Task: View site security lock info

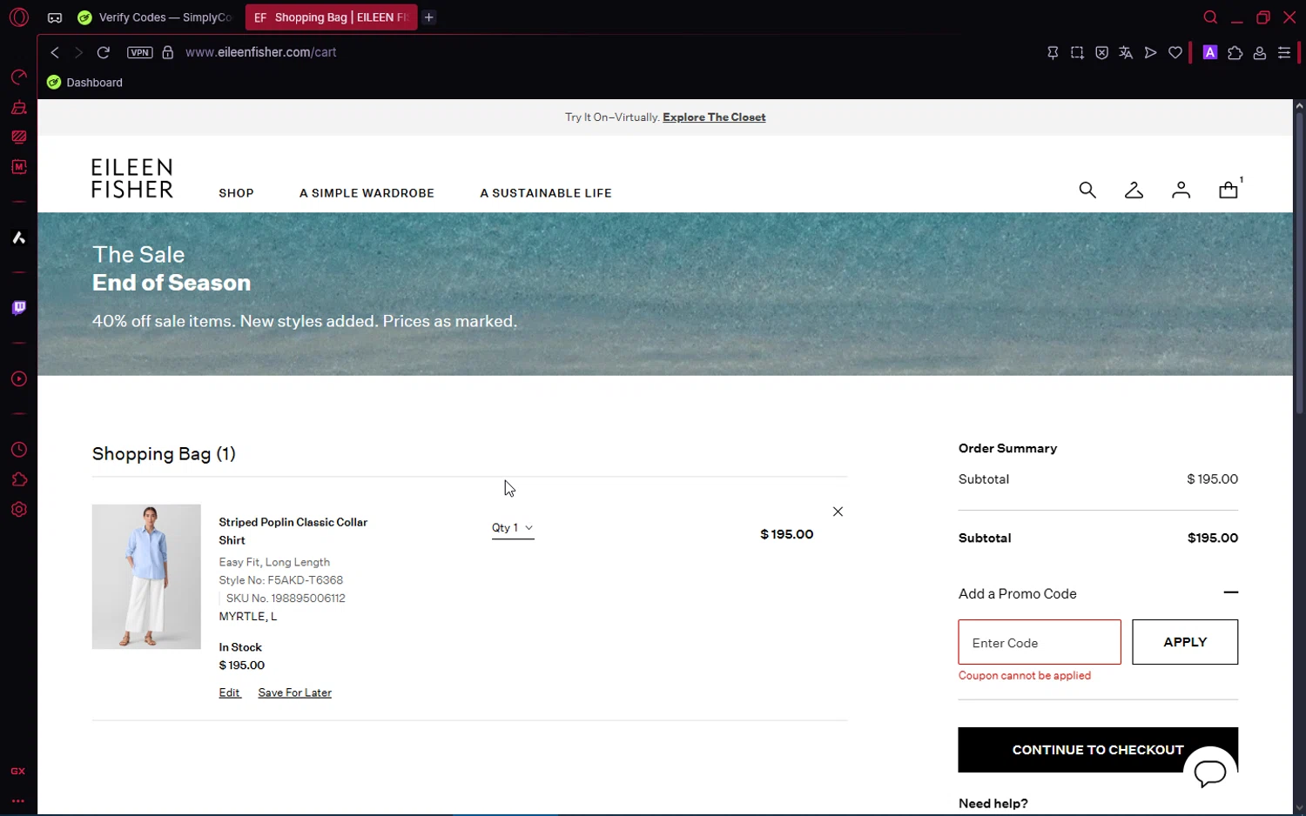Action: coord(168,52)
